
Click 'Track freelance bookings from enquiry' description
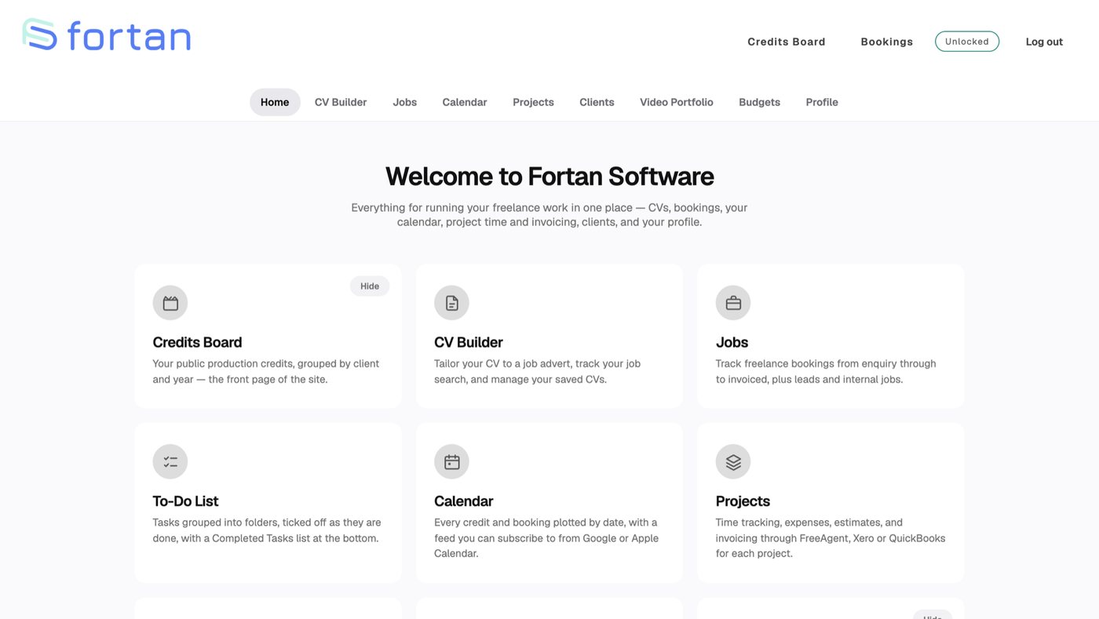click(826, 371)
